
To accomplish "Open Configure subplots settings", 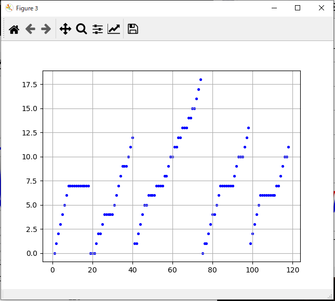I will click(x=98, y=29).
